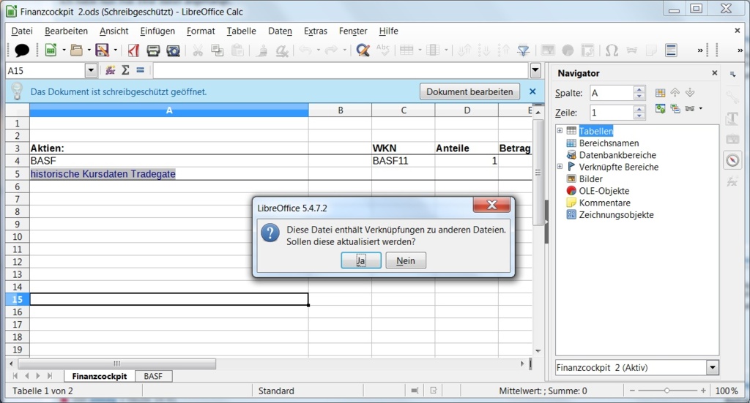
Task: Create a new spreadsheet from the toolbar
Action: tap(51, 50)
